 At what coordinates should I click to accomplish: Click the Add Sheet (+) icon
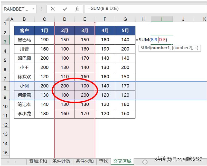(x=145, y=162)
